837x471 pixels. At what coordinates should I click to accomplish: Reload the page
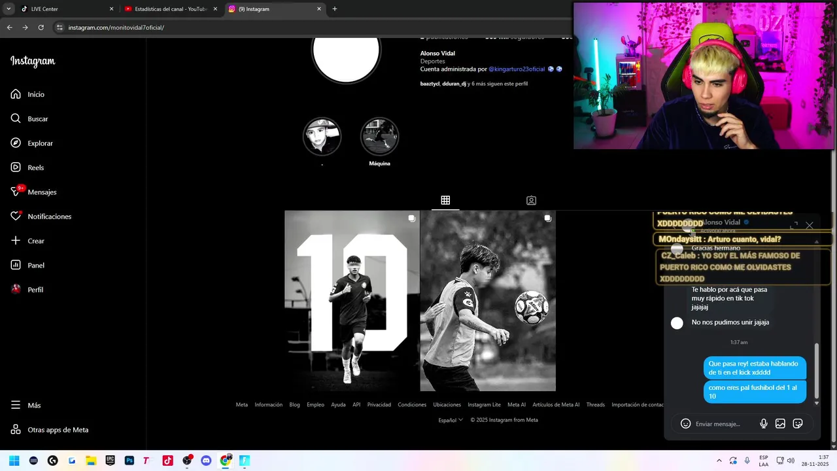[x=41, y=27]
